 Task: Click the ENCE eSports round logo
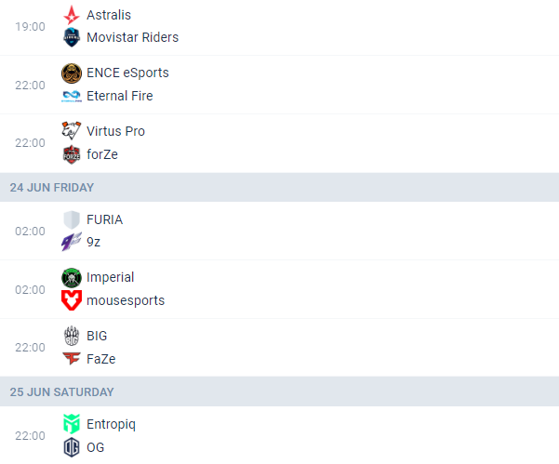pos(72,73)
